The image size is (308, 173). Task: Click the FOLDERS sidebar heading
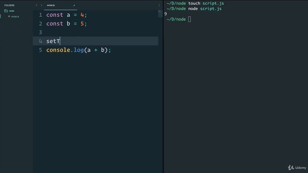coord(9,5)
